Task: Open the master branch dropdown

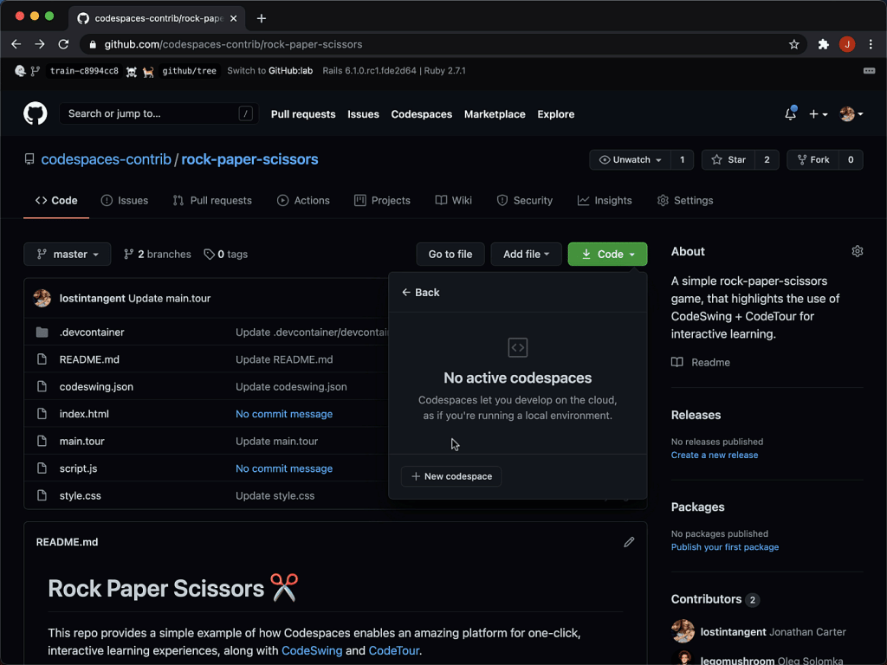Action: (67, 254)
